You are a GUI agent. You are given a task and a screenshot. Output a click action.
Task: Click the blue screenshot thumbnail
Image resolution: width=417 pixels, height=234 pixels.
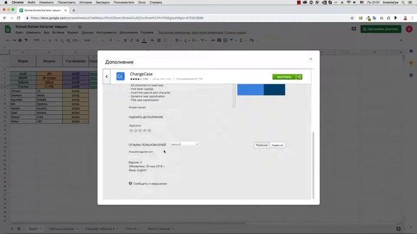click(x=261, y=90)
